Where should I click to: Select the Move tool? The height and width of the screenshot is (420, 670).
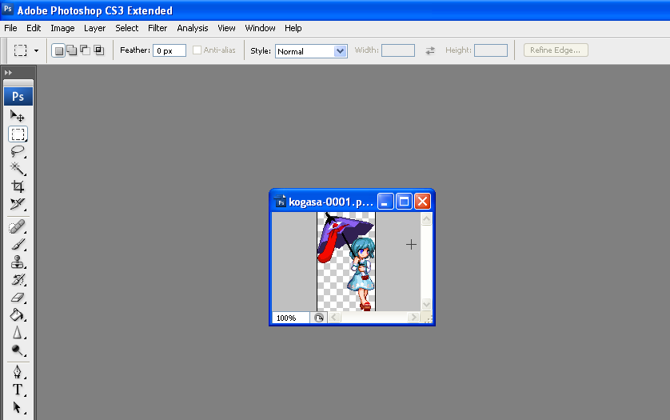(18, 116)
